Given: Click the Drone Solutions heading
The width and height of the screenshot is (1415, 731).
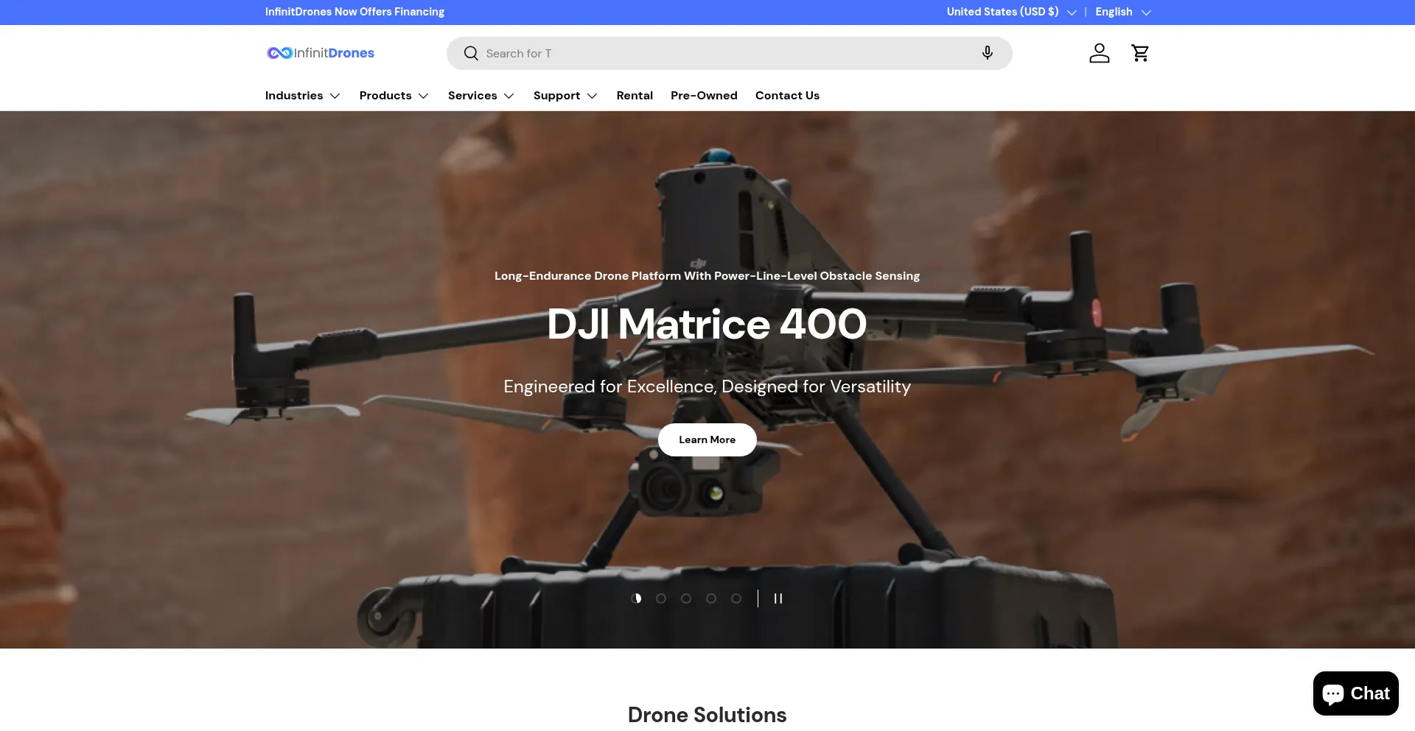Looking at the screenshot, I should click(707, 715).
